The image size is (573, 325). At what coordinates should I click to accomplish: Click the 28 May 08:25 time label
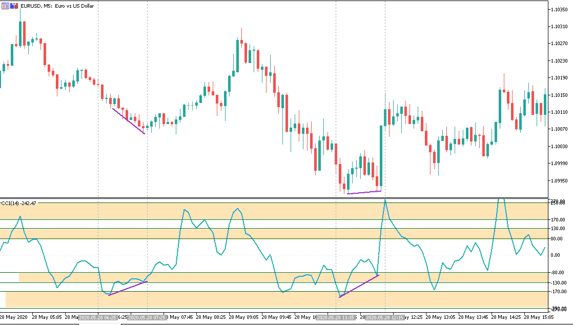pyautogui.click(x=211, y=317)
